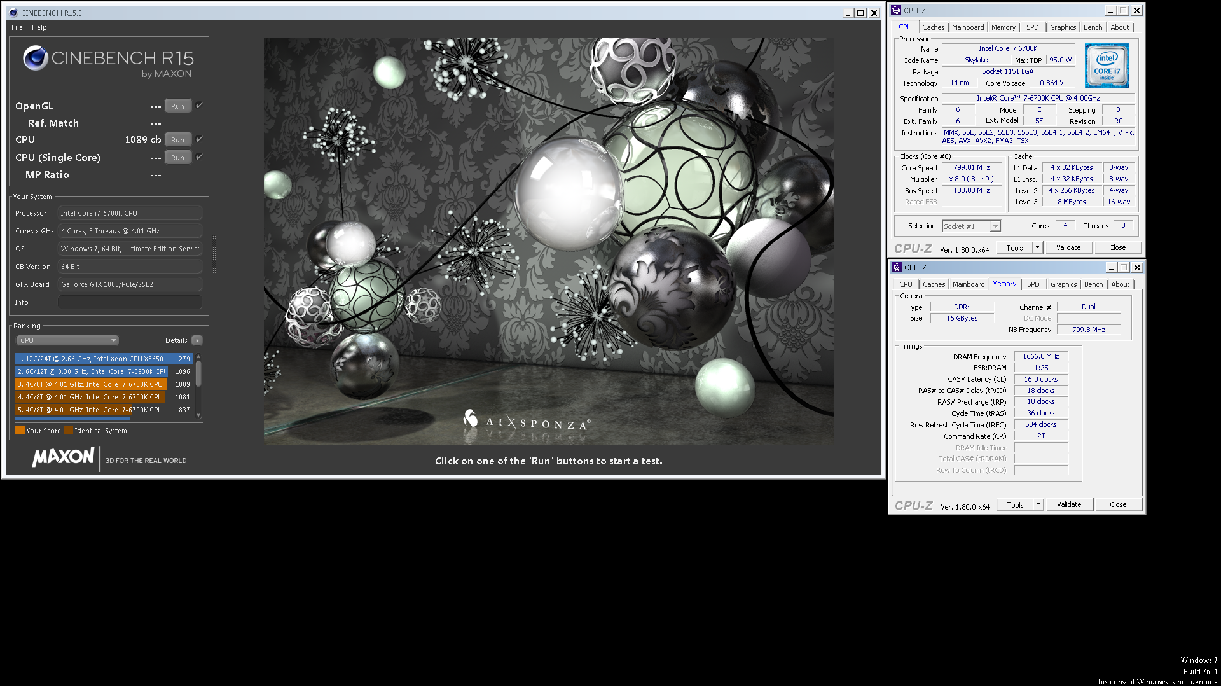Viewport: 1221px width, 687px height.
Task: Click Validate in the top CPU-Z window
Action: (1068, 247)
